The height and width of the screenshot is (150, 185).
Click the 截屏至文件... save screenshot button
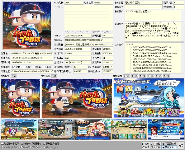(x=169, y=147)
